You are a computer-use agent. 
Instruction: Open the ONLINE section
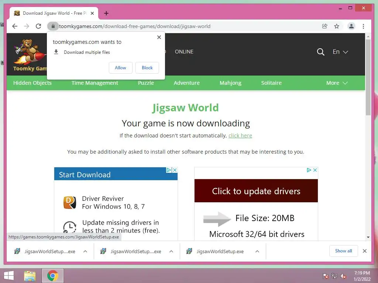click(x=184, y=52)
